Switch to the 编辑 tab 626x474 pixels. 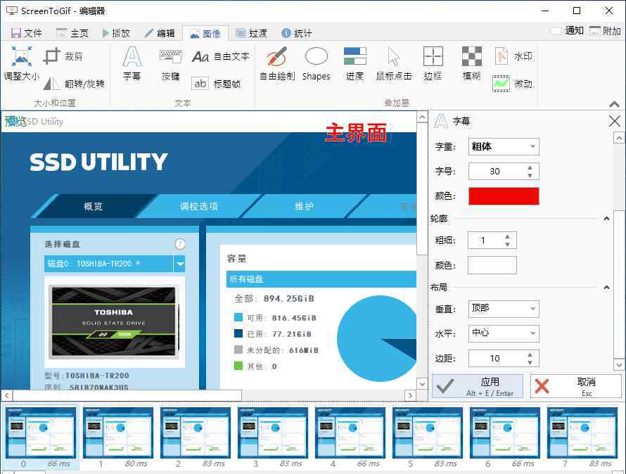click(160, 33)
